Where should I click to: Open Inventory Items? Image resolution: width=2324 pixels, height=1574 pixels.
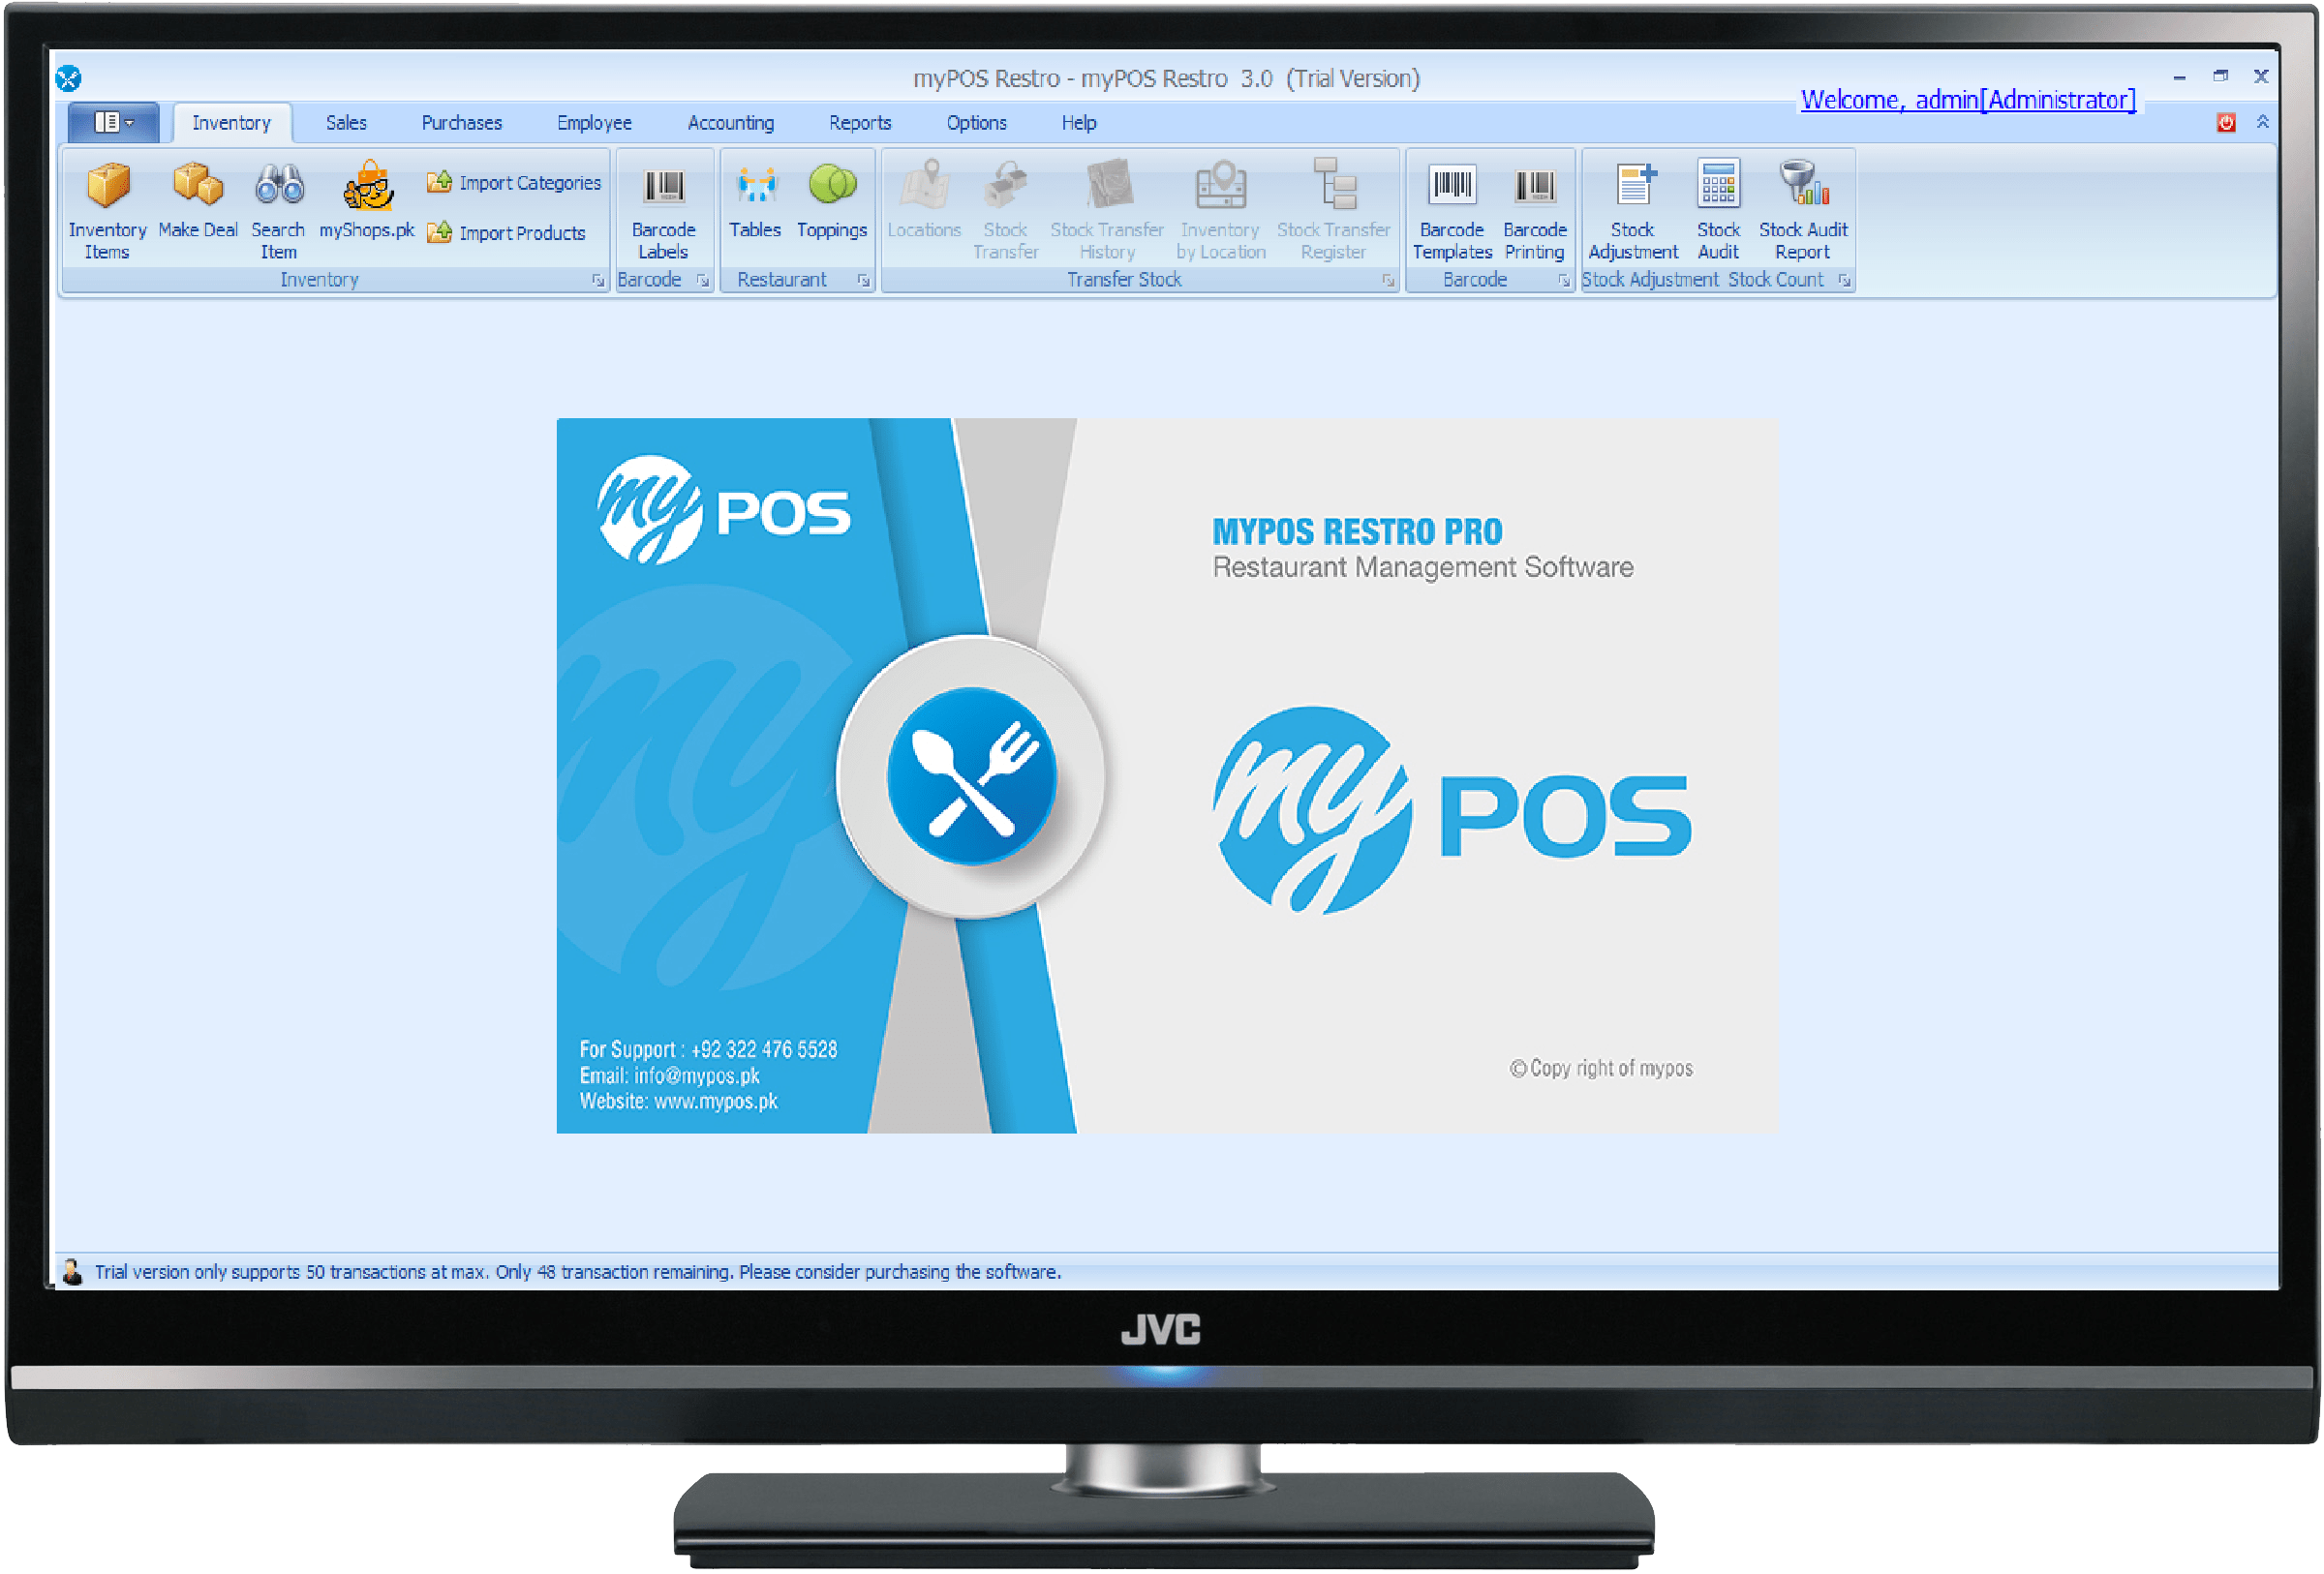[107, 210]
